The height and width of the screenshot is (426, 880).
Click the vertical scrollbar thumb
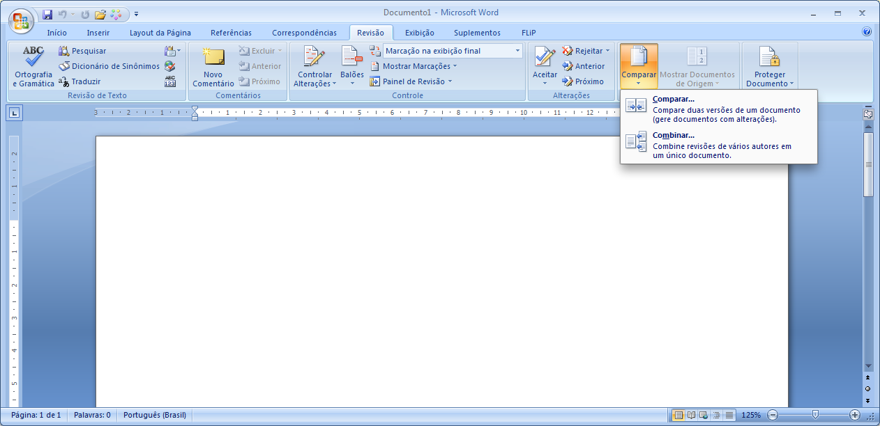(868, 164)
